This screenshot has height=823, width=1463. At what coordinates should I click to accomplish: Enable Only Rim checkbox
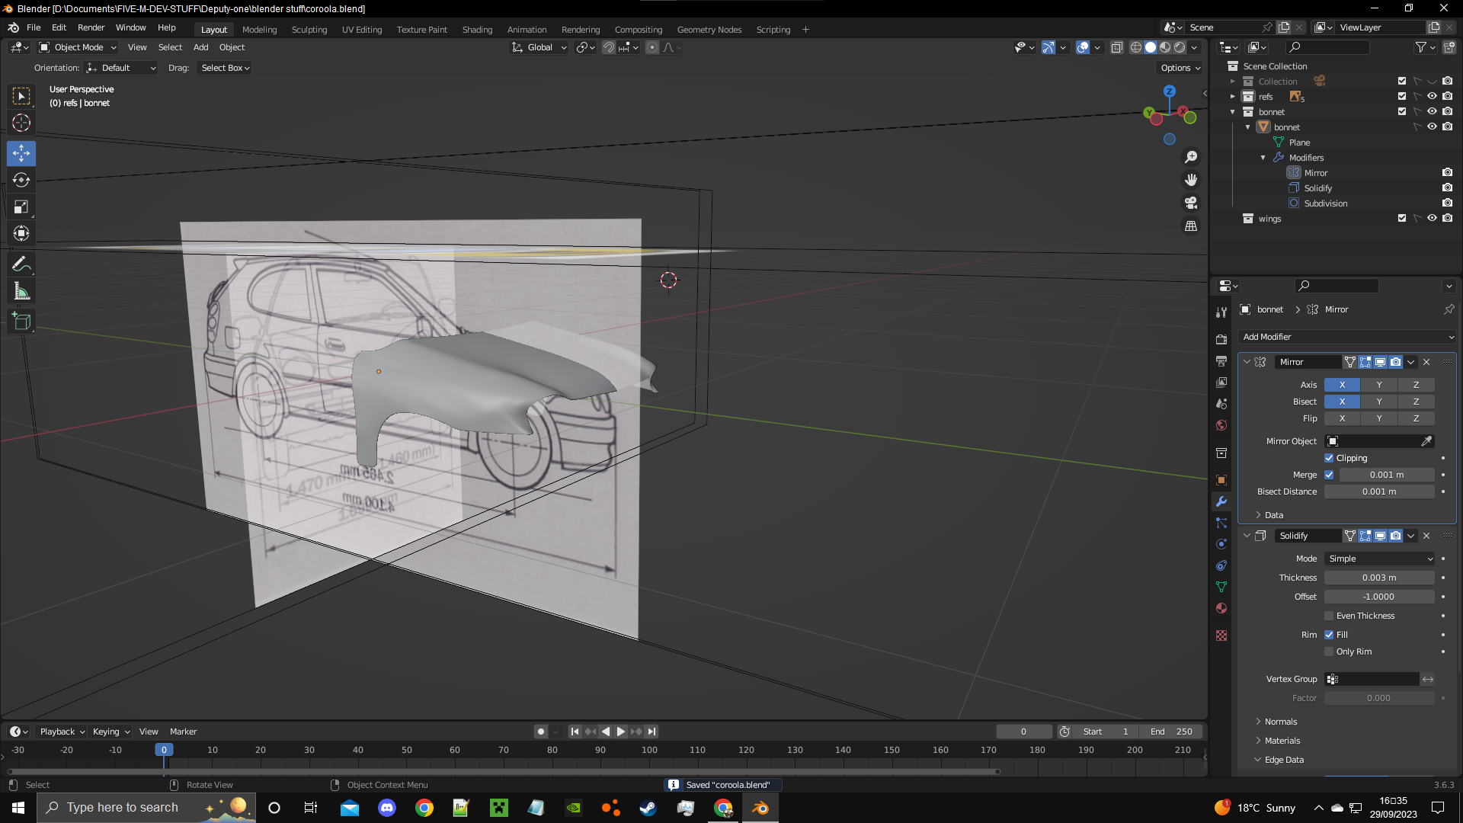pos(1329,652)
